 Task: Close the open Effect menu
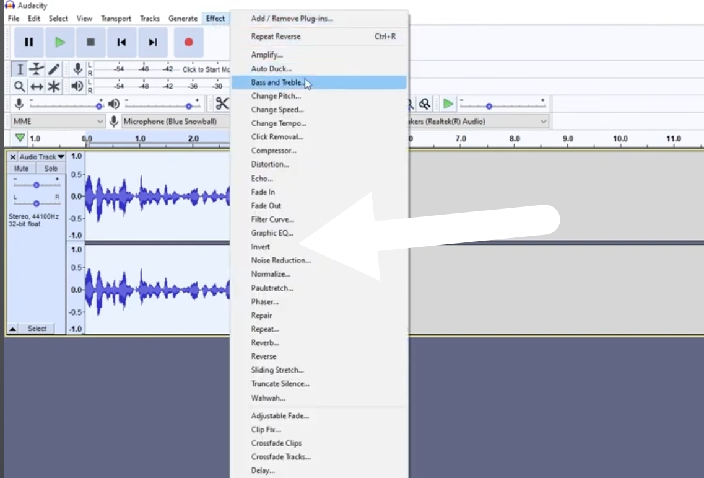pyautogui.click(x=215, y=19)
